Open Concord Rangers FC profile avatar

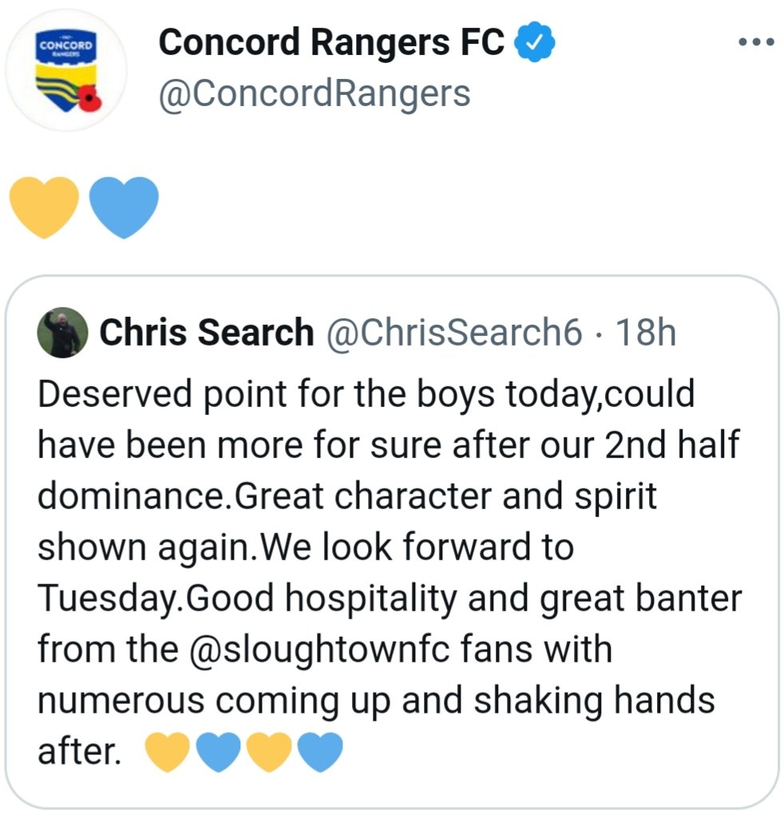click(66, 70)
